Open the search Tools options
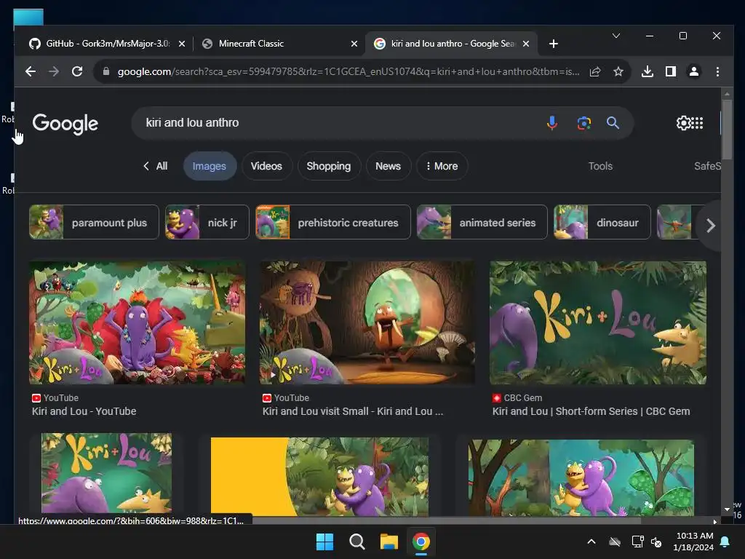745x559 pixels. coord(600,167)
